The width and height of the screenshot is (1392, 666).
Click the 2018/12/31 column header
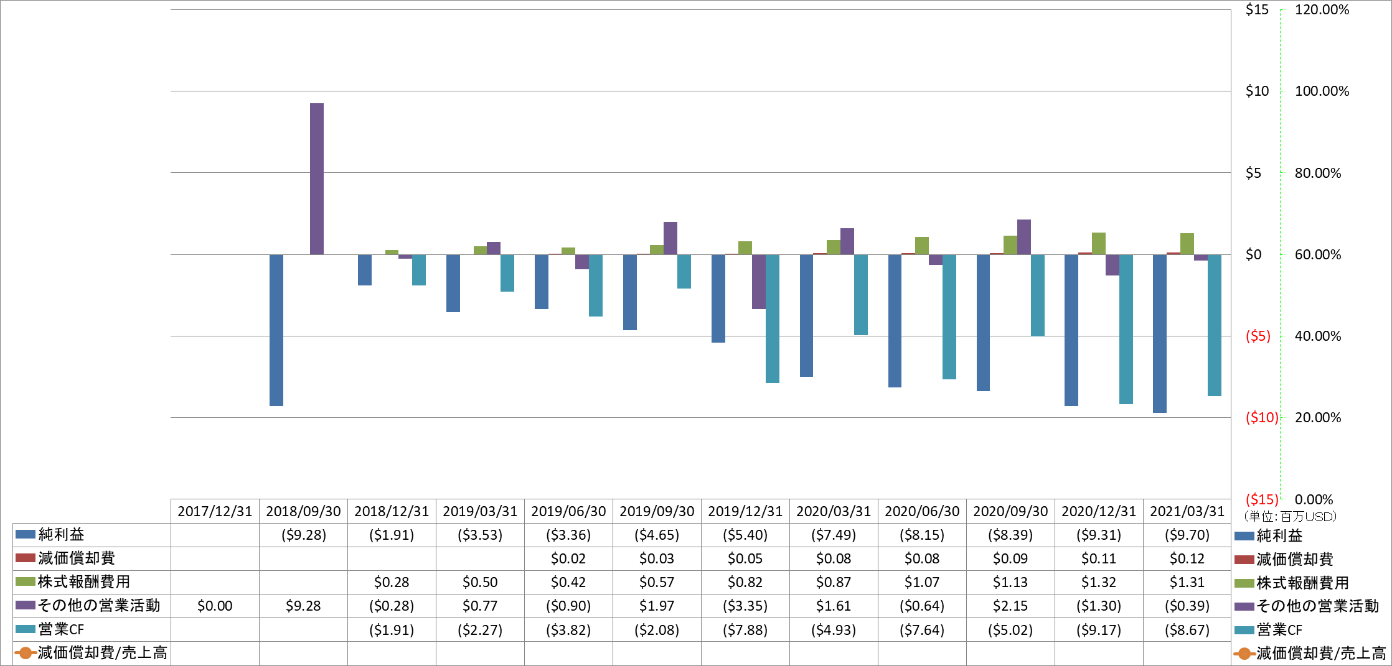392,511
